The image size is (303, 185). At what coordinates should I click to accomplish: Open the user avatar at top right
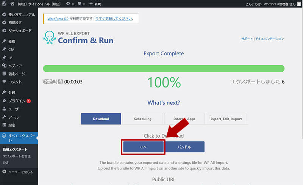(x=299, y=4)
